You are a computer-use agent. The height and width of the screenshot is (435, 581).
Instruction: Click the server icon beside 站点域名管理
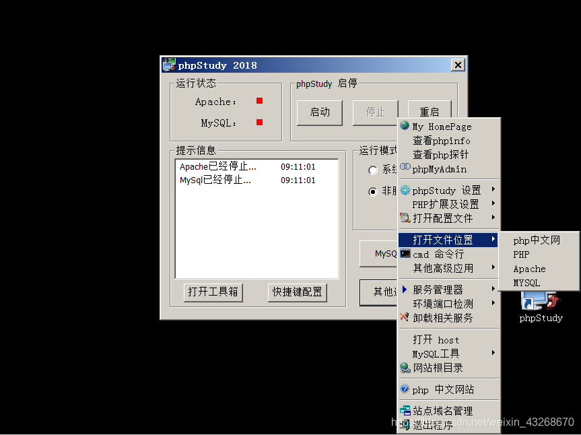pos(405,410)
